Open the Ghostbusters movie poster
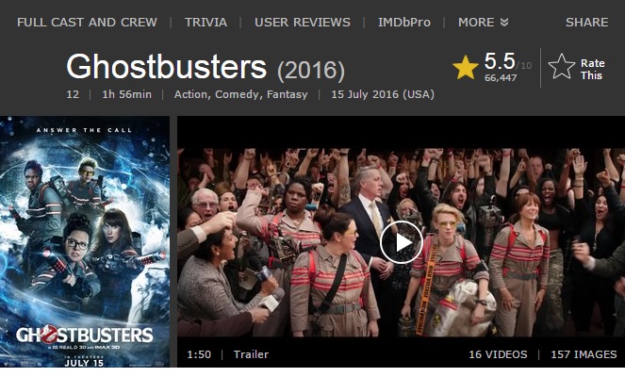Viewport: 625px width, 377px height. click(x=85, y=241)
